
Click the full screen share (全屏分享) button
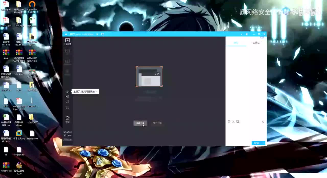[140, 123]
